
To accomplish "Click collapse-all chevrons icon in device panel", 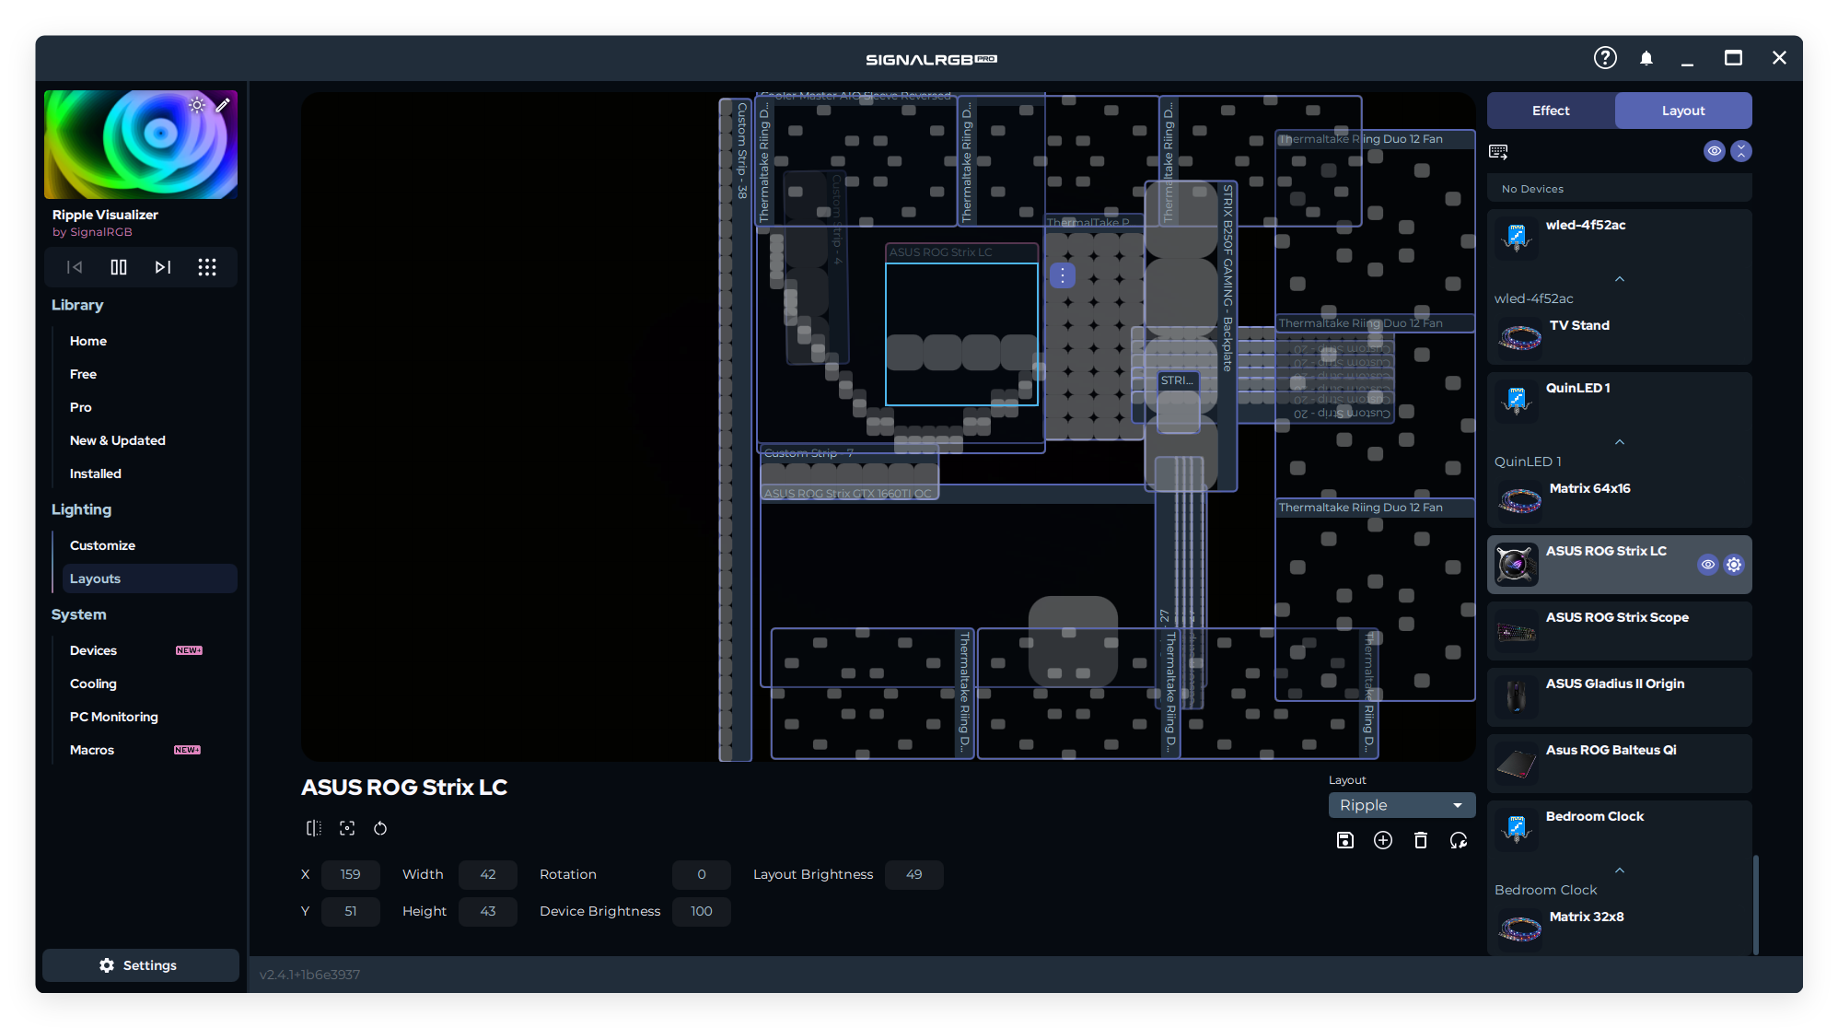I will point(1741,151).
